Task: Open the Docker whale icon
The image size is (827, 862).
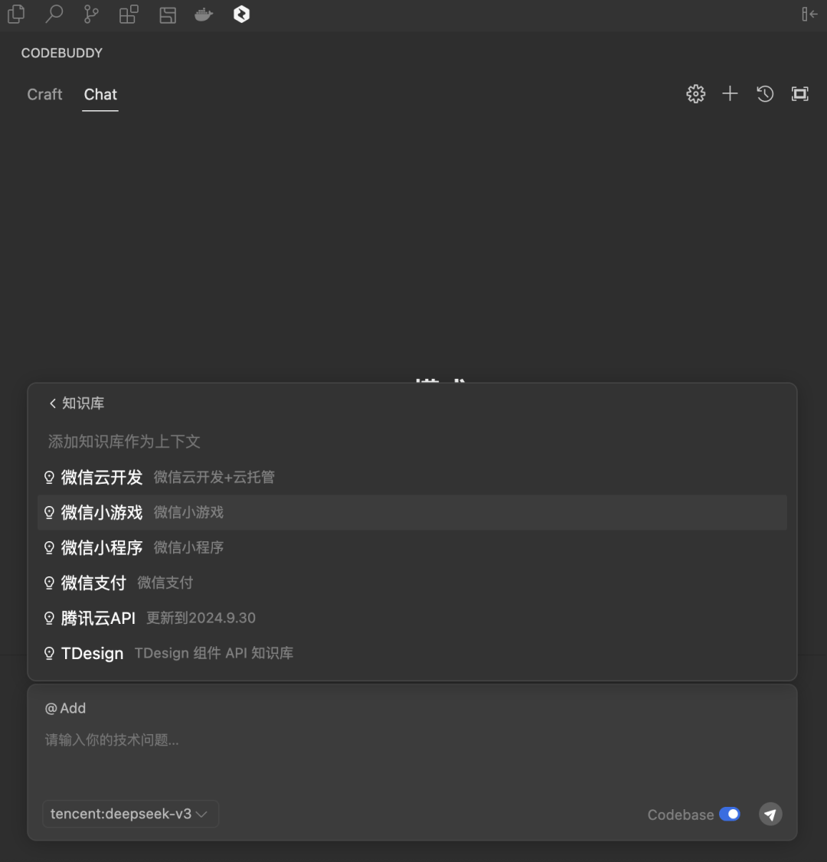Action: tap(204, 14)
